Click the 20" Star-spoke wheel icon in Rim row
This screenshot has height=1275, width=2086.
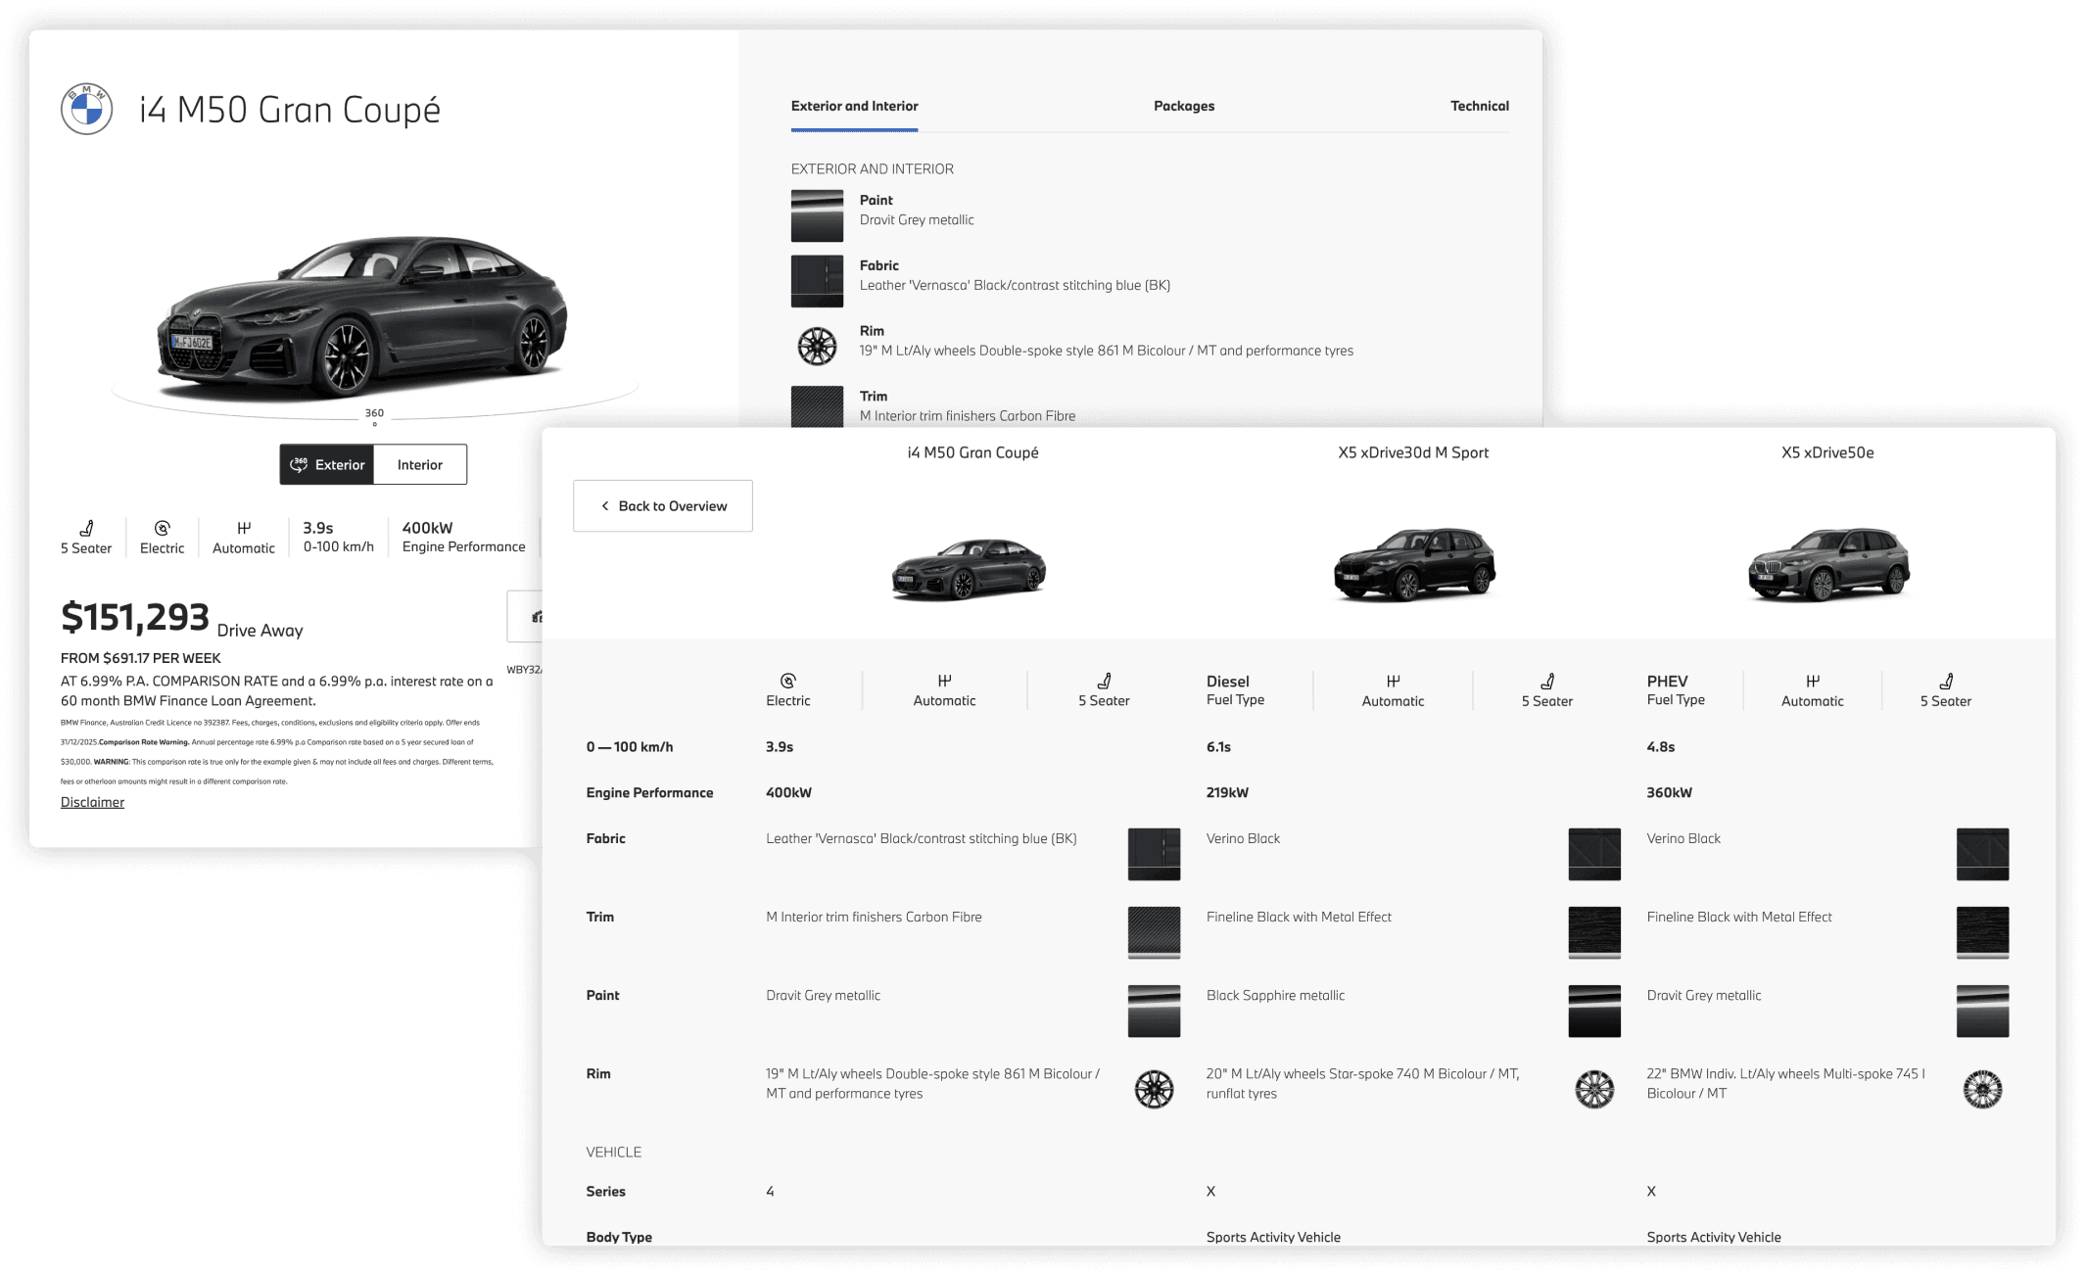pos(1594,1089)
